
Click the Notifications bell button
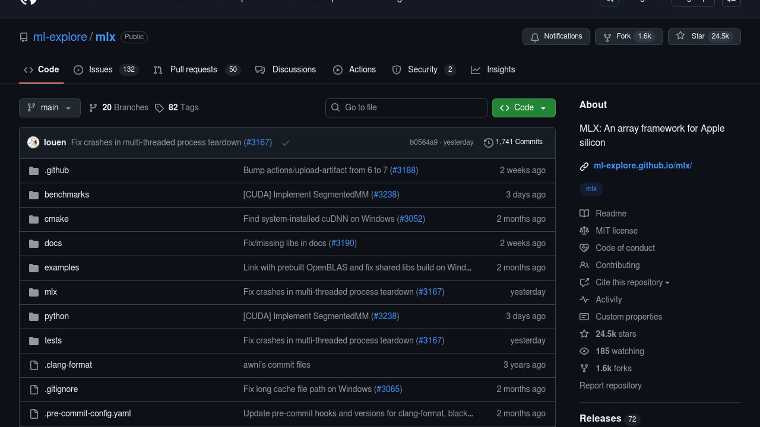click(x=556, y=37)
